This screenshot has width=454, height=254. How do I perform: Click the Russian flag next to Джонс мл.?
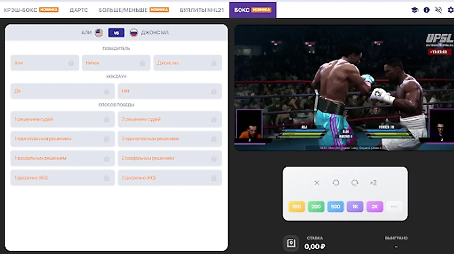coord(134,33)
